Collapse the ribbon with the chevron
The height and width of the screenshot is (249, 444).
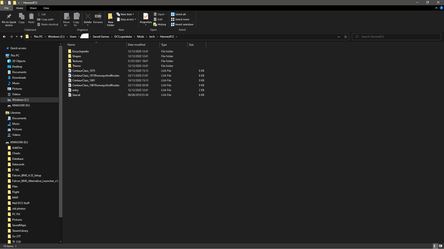click(x=436, y=8)
